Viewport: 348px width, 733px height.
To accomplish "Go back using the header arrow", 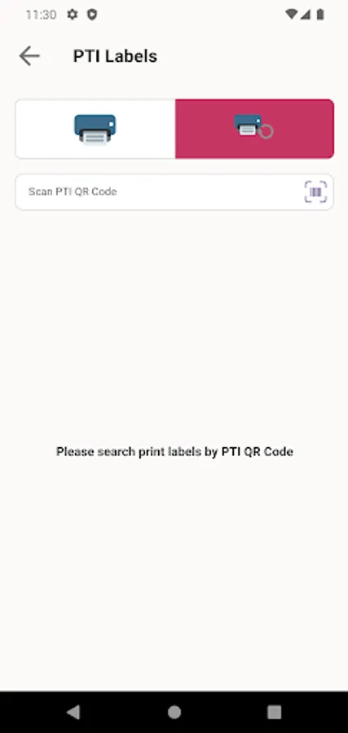I will point(29,56).
